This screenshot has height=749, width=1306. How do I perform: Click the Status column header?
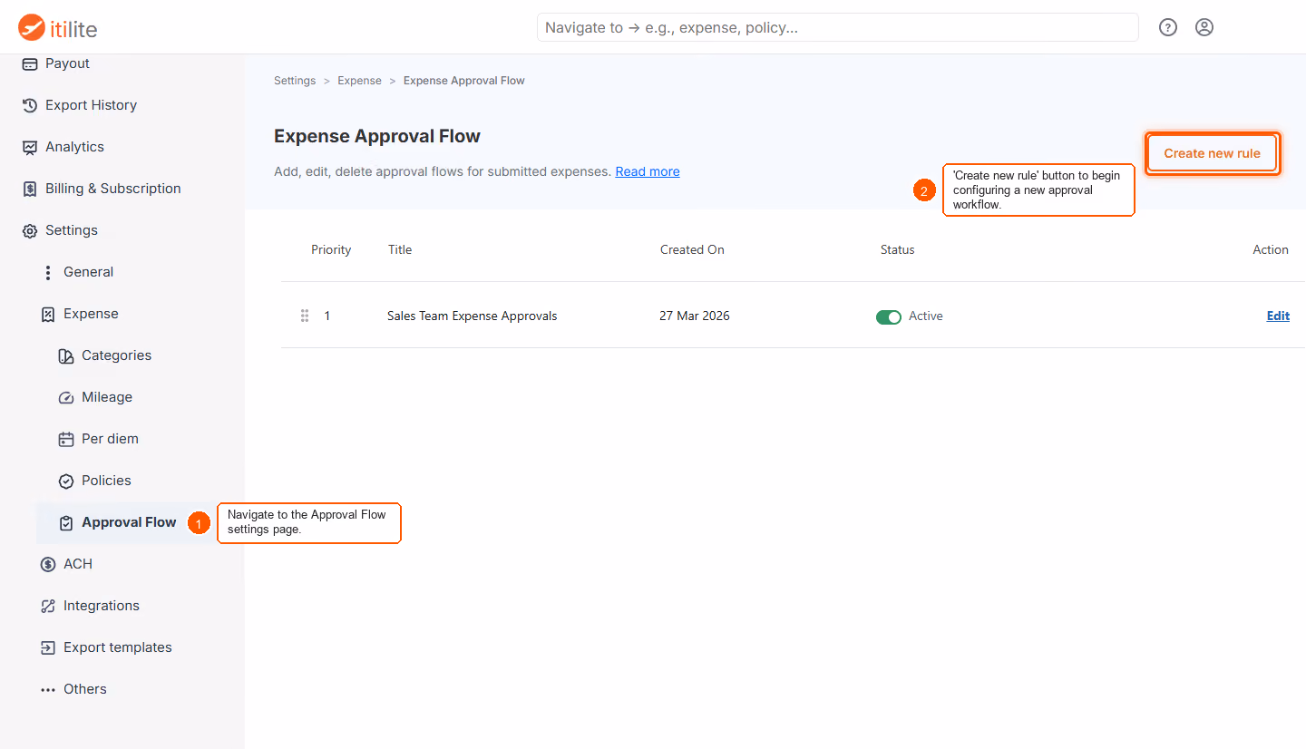897,249
